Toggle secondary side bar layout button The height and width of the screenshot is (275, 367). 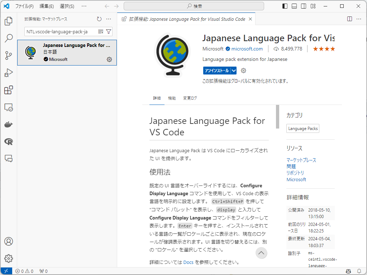point(304,6)
